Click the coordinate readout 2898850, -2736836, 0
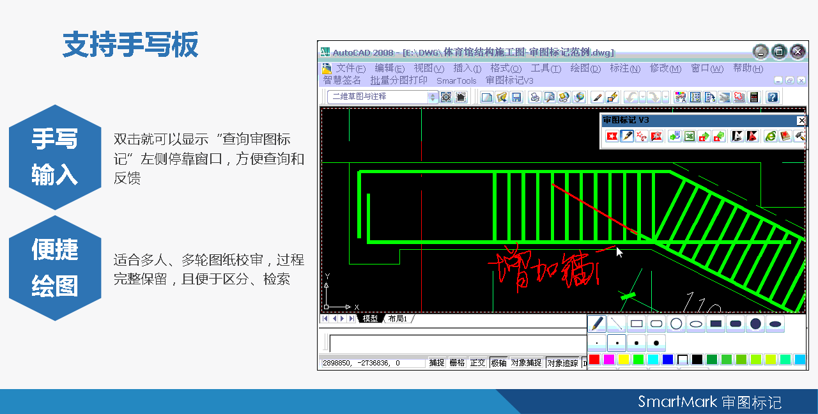818x414 pixels. point(373,363)
